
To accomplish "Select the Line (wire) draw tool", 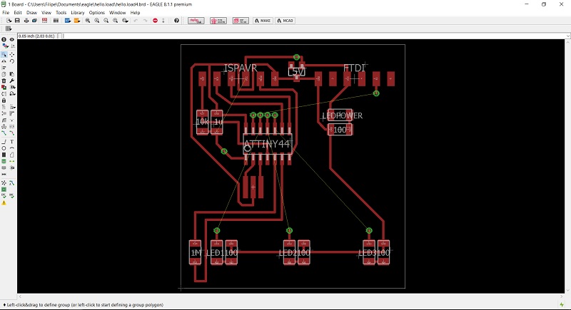I will coord(4,142).
